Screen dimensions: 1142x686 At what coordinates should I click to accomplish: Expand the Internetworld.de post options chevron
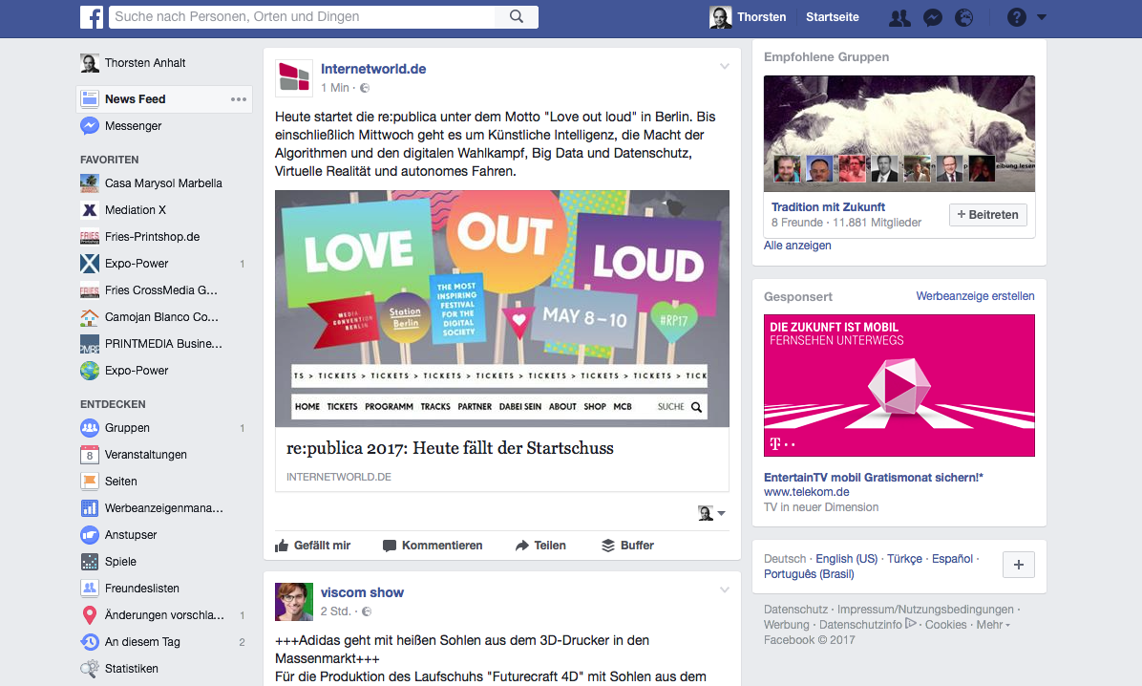pyautogui.click(x=724, y=66)
